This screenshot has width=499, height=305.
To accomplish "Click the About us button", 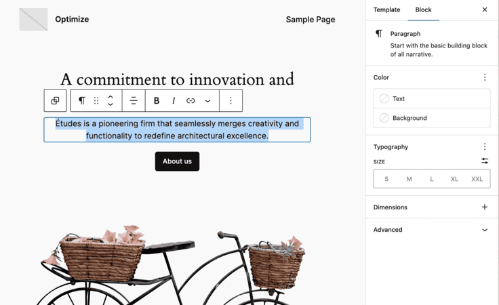I will tap(177, 161).
